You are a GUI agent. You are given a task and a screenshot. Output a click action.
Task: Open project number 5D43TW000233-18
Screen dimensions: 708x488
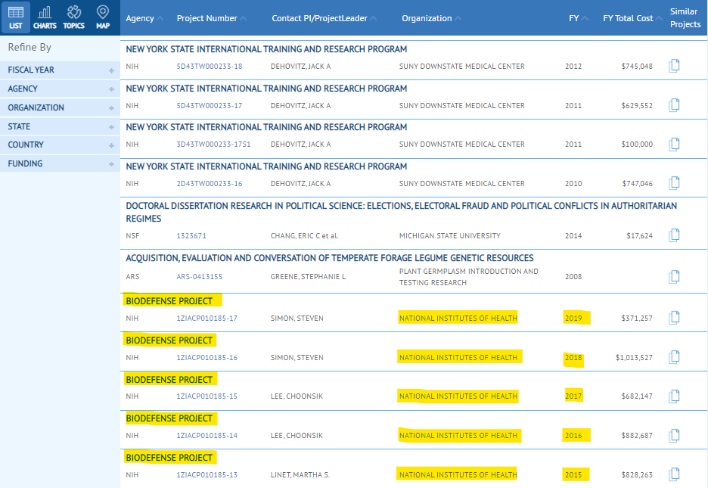tap(209, 67)
